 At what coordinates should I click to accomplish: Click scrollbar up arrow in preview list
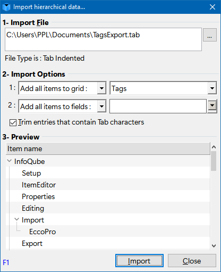[214, 147]
